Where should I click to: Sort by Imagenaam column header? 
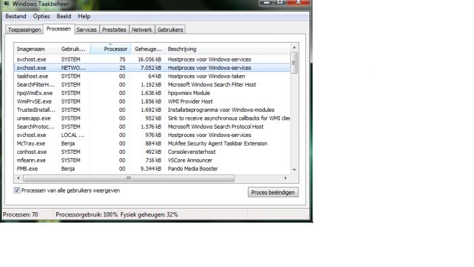(x=36, y=49)
